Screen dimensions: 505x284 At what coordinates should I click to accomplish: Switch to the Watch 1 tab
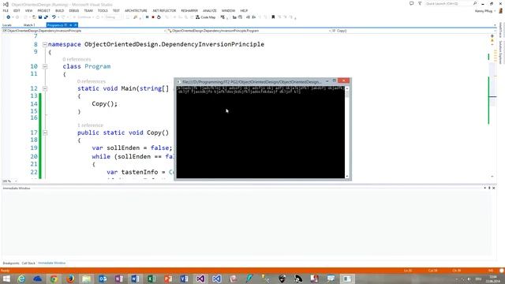(x=29, y=25)
